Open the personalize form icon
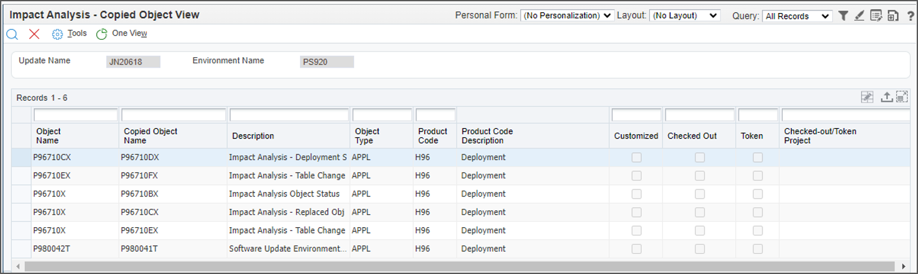The image size is (918, 274). click(876, 16)
